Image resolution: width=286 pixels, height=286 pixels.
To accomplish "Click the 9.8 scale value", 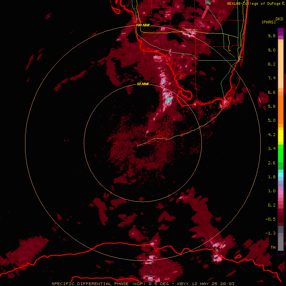I will (x=272, y=36).
